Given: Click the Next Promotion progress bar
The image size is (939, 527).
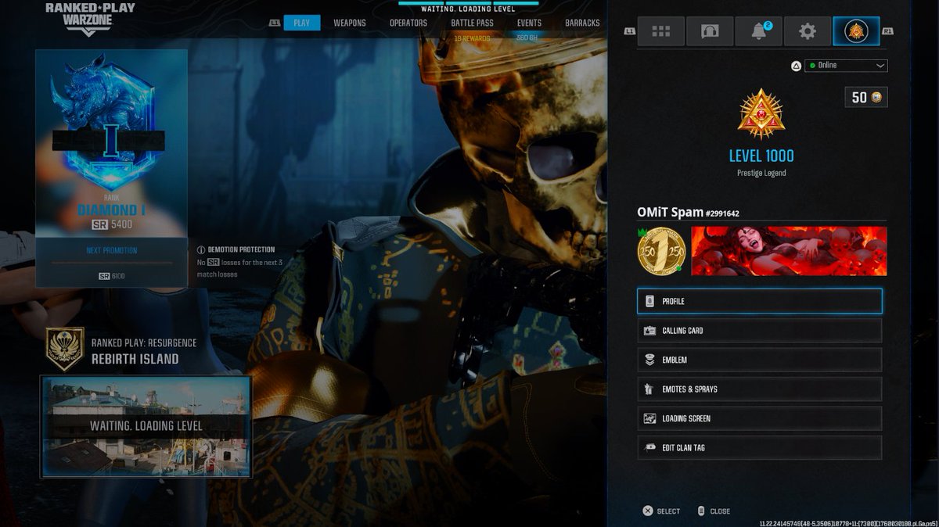Looking at the screenshot, I should 111,263.
